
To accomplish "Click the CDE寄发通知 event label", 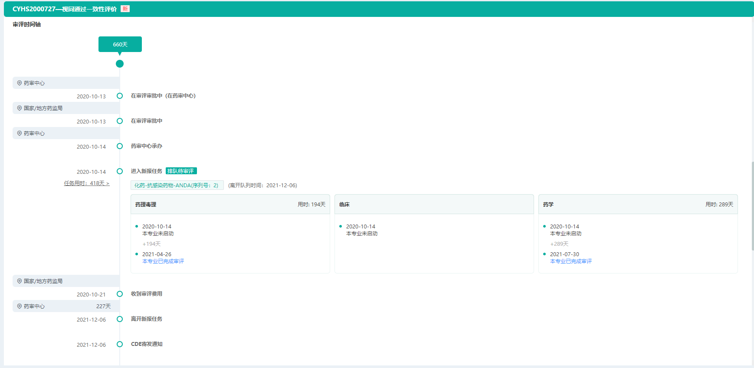I will [x=147, y=344].
